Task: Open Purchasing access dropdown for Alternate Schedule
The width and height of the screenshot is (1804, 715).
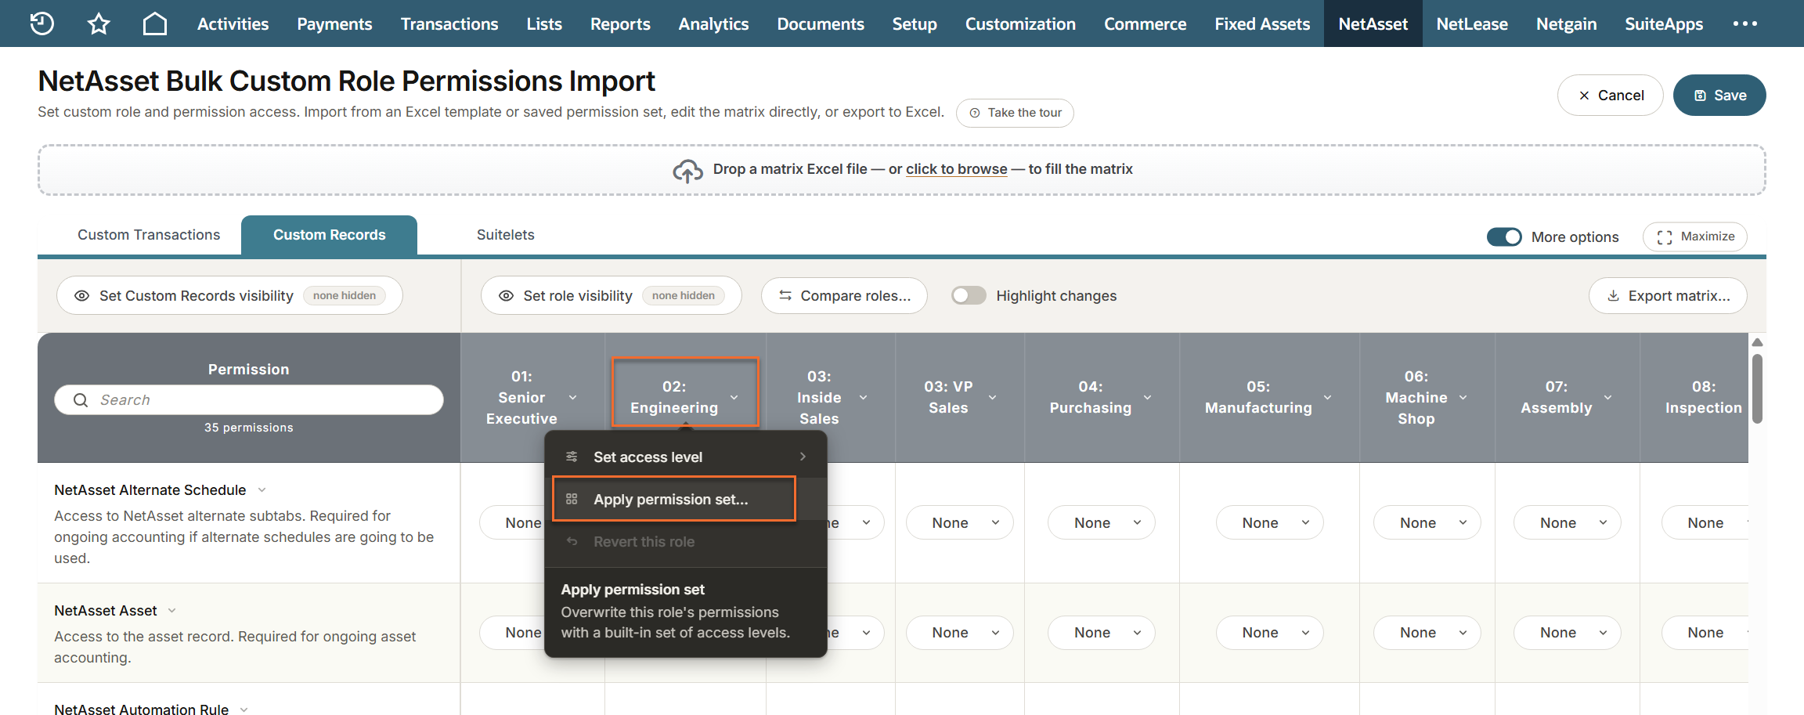Action: point(1102,522)
